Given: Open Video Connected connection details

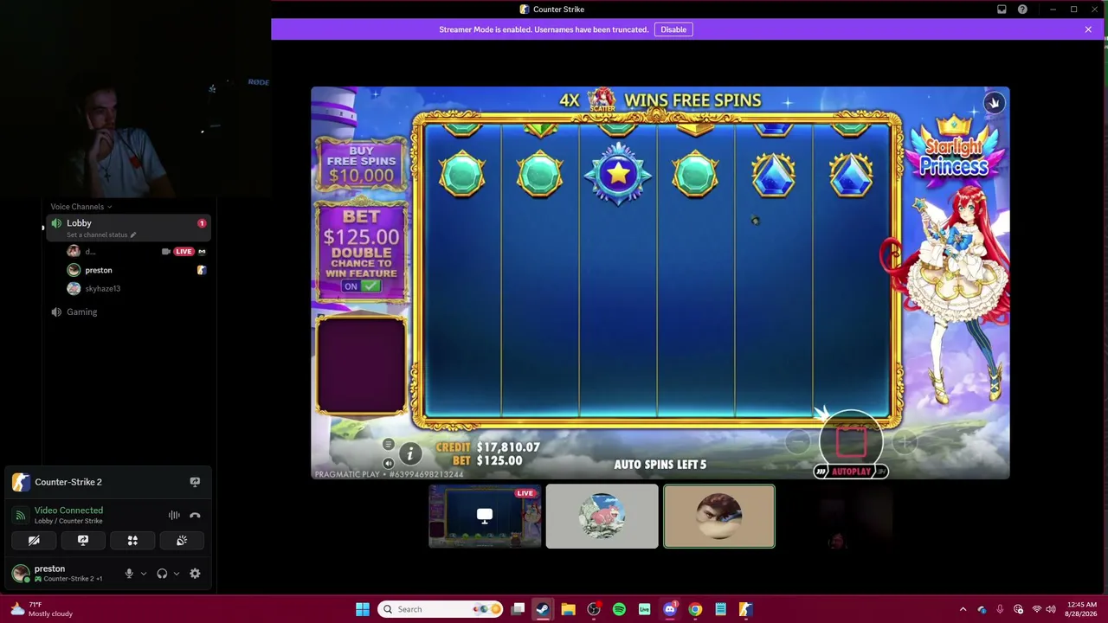Looking at the screenshot, I should pos(68,511).
